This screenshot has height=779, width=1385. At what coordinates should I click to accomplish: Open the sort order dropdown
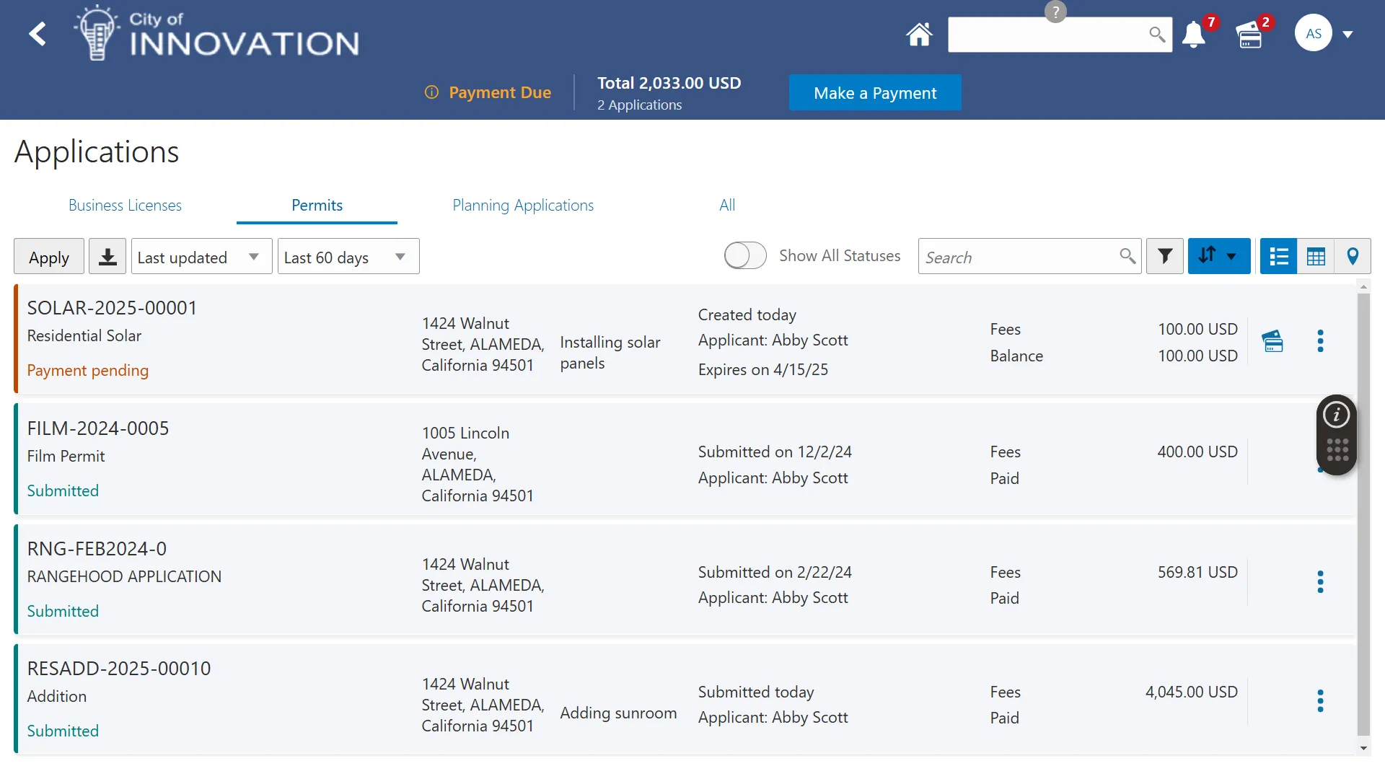pyautogui.click(x=1218, y=256)
